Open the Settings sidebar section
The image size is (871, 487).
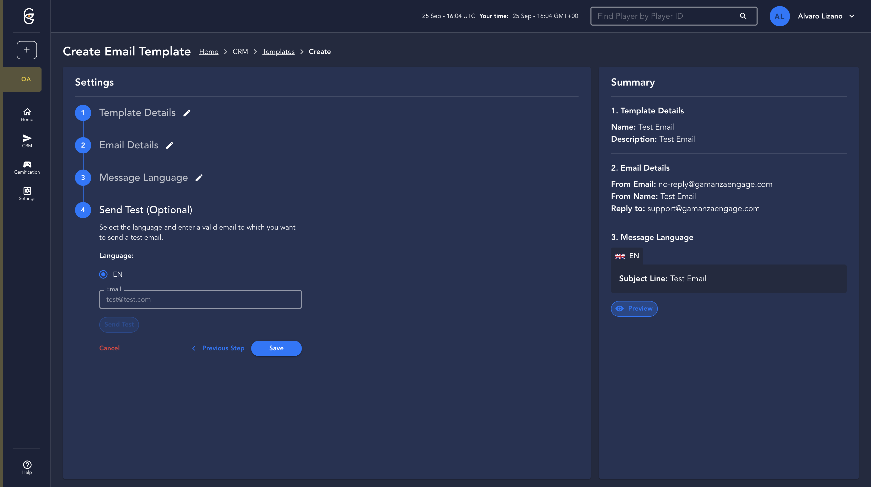click(x=27, y=194)
